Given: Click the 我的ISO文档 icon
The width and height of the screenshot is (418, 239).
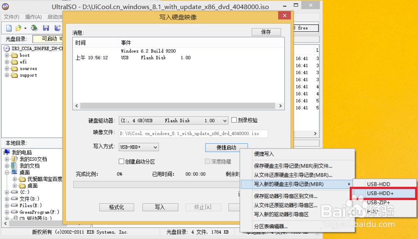Looking at the screenshot, I should [14, 159].
